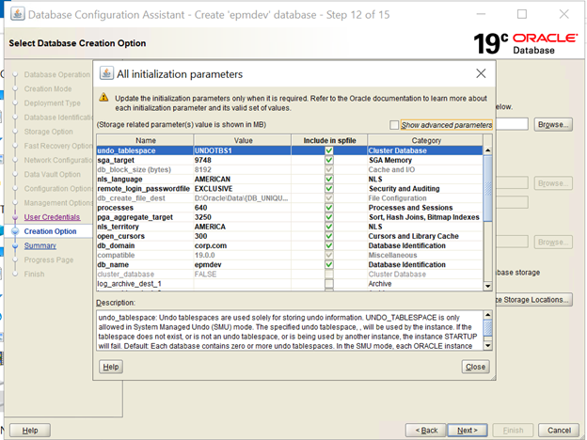The image size is (587, 440).
Task: Click the parameter table vertical scrollbar thumb
Action: tap(488, 188)
